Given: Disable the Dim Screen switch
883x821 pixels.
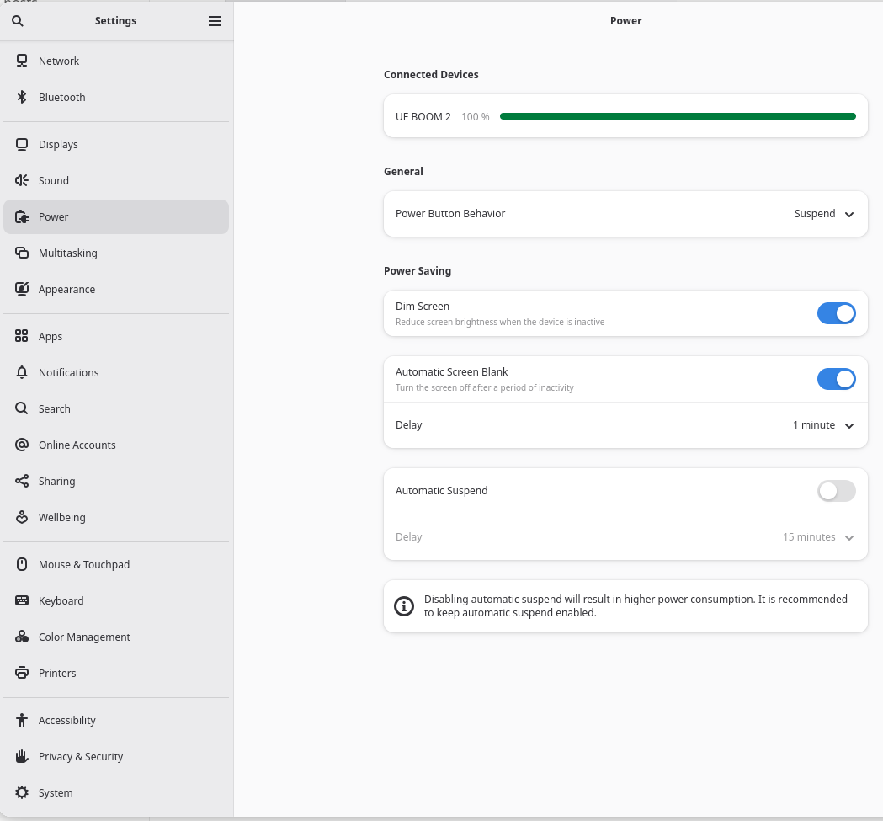Looking at the screenshot, I should coord(836,313).
